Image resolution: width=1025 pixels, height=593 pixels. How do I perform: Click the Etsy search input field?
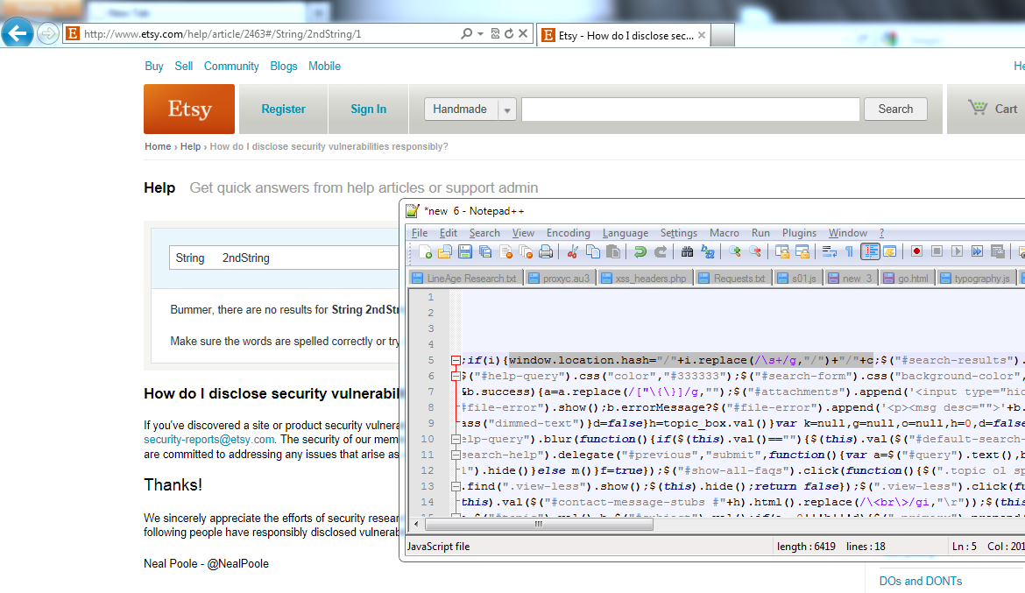coord(690,109)
